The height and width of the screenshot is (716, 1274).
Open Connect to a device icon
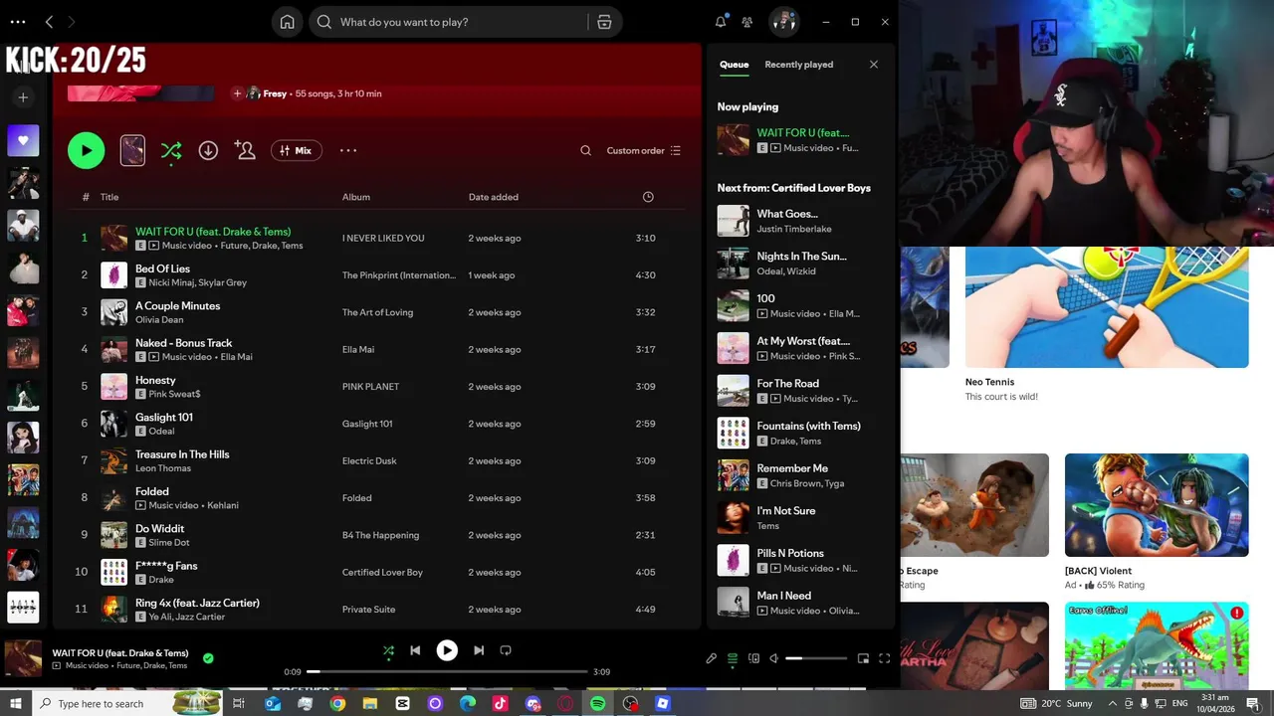pyautogui.click(x=753, y=658)
